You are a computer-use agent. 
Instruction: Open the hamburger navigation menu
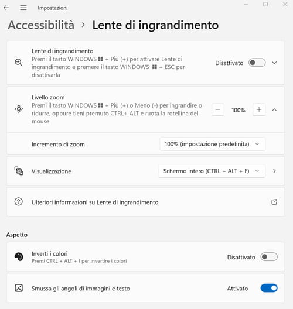[x=23, y=8]
